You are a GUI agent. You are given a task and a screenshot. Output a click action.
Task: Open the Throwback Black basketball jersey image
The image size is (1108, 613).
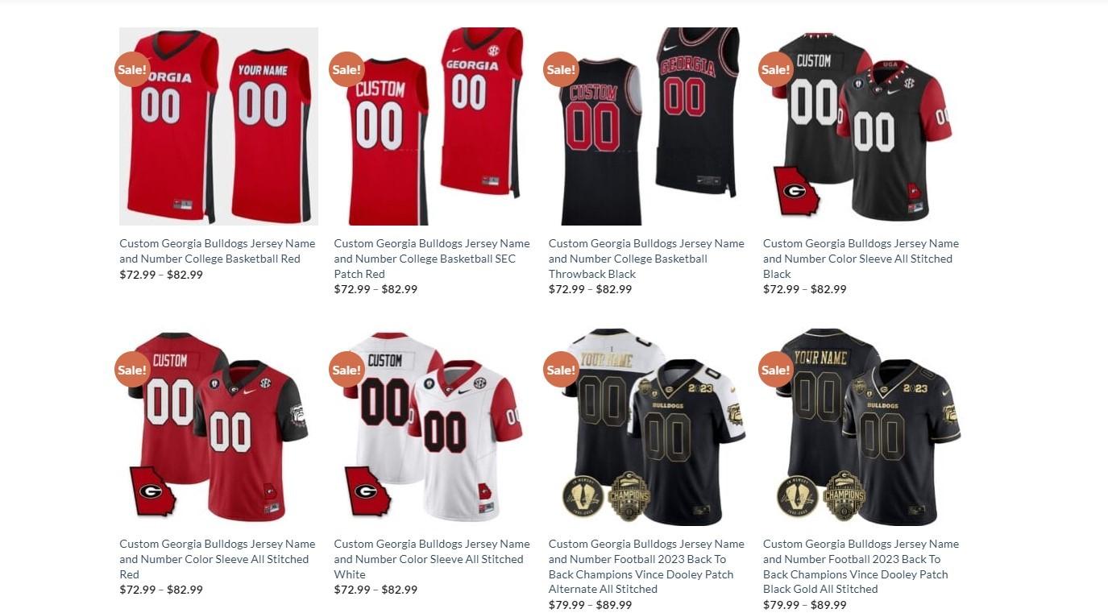coord(648,126)
